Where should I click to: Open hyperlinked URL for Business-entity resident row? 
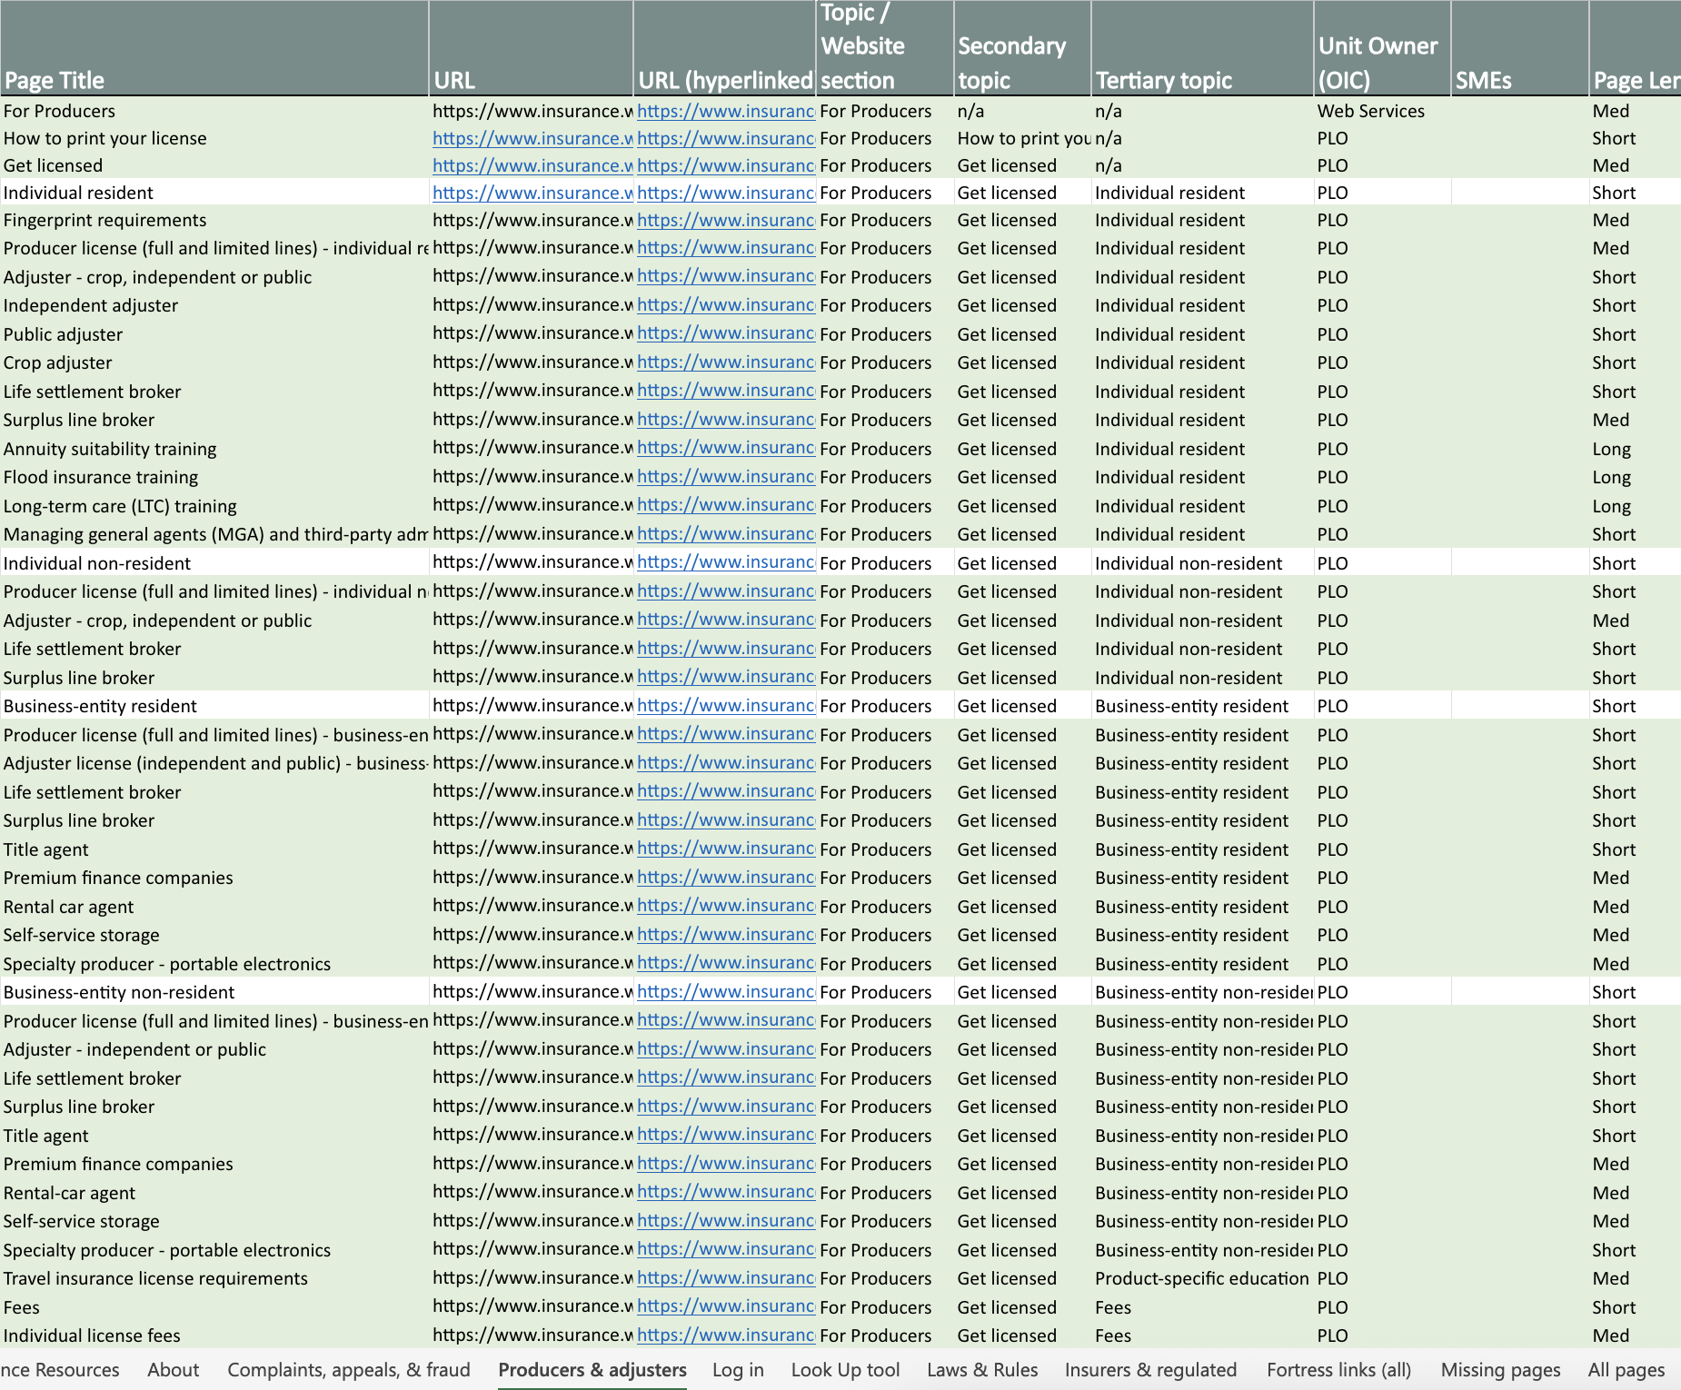(725, 705)
